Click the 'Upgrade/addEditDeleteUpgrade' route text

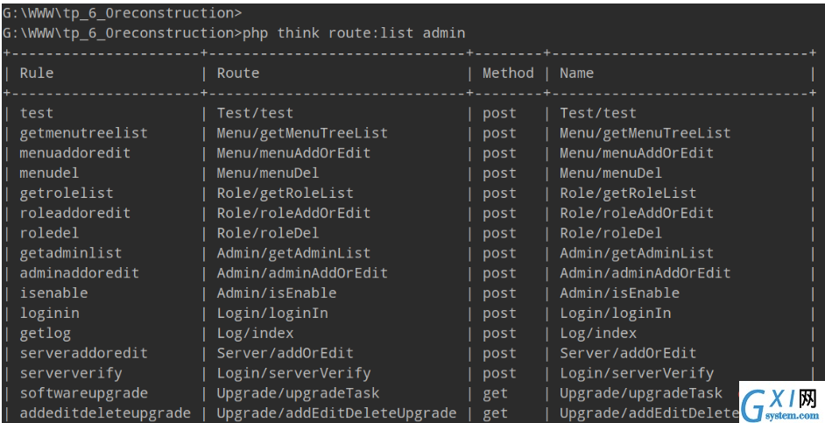pyautogui.click(x=336, y=413)
